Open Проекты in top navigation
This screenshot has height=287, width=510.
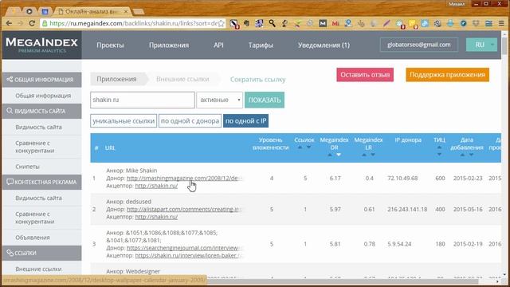click(110, 45)
